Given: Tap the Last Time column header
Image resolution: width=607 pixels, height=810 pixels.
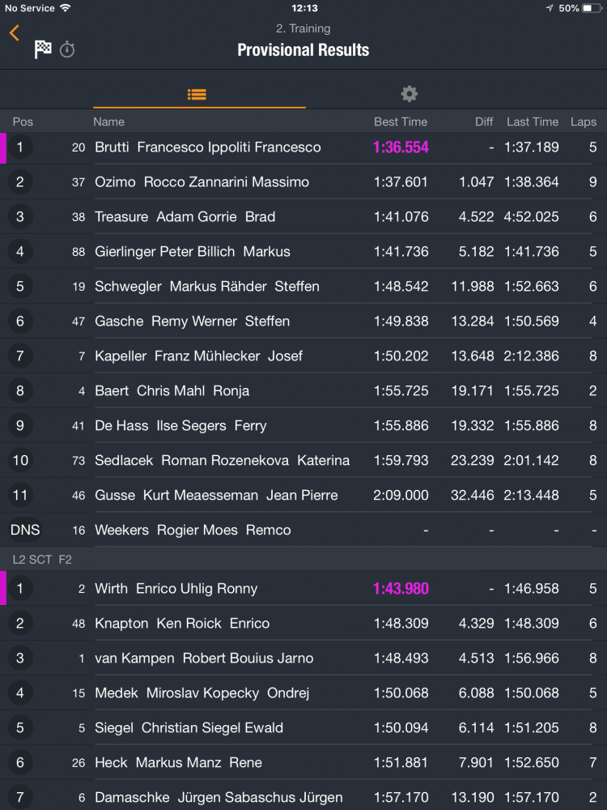Looking at the screenshot, I should coord(533,122).
